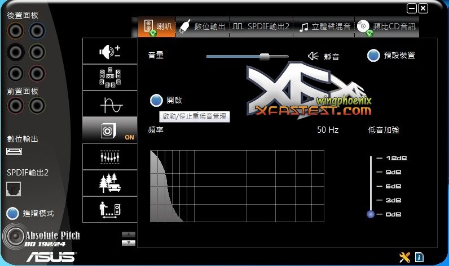Click the orange rear panel jack

click(x=15, y=30)
